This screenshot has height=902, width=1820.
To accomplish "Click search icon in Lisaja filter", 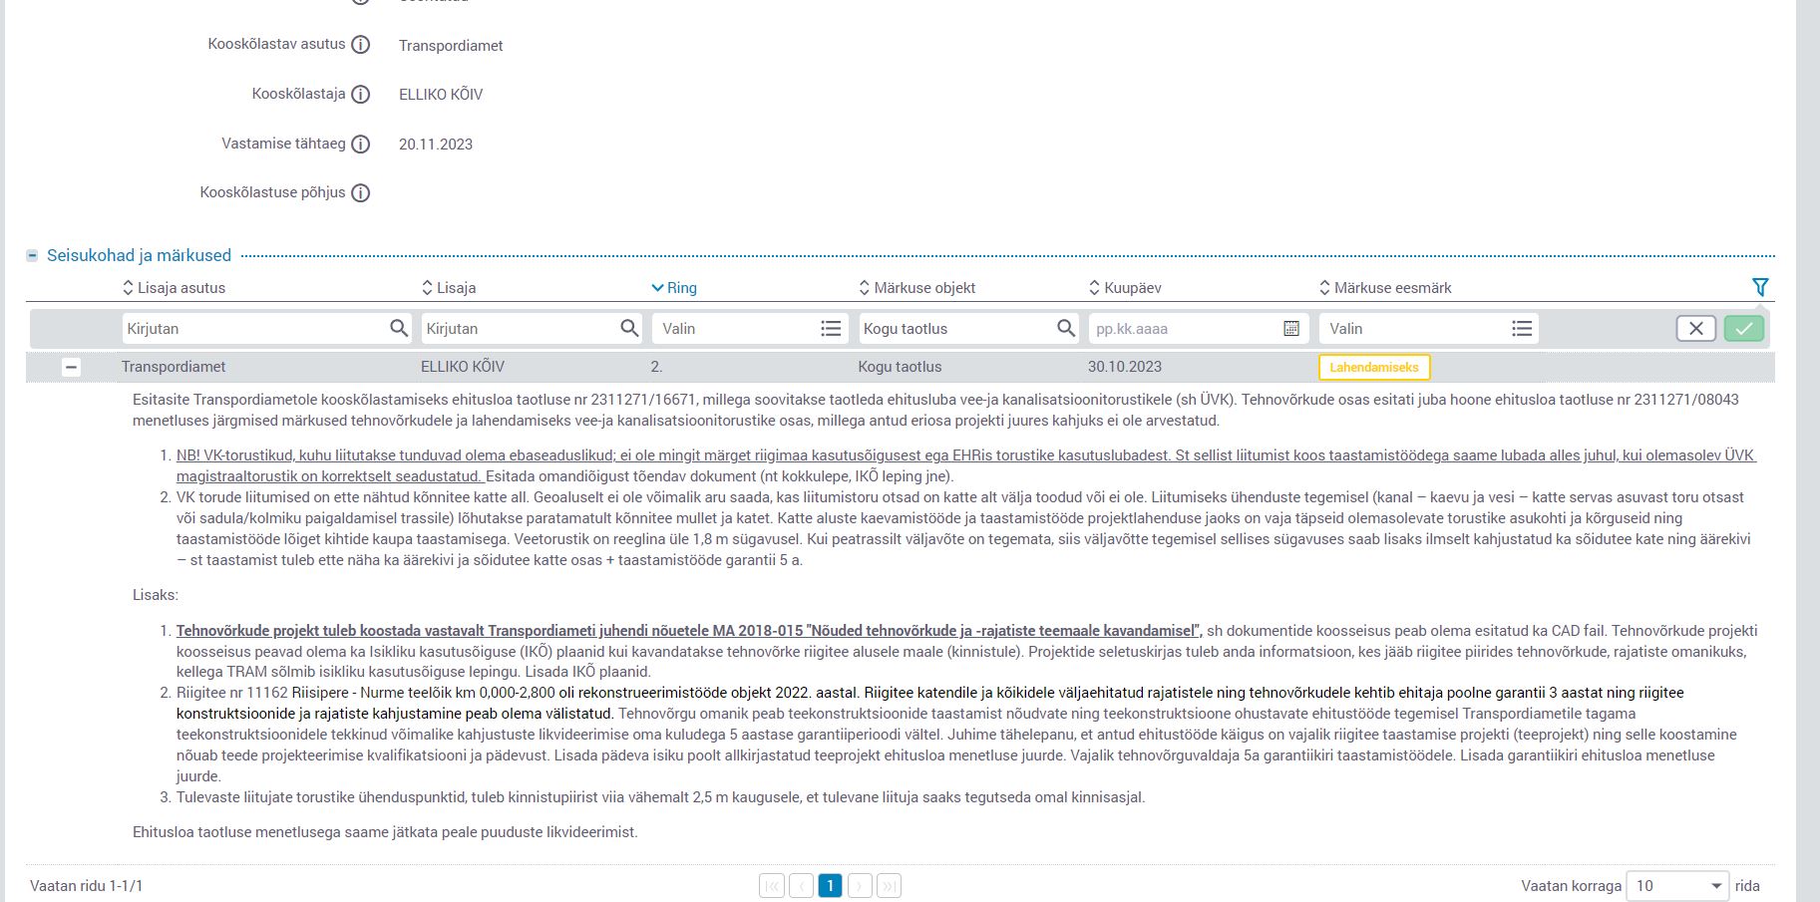I will point(629,328).
